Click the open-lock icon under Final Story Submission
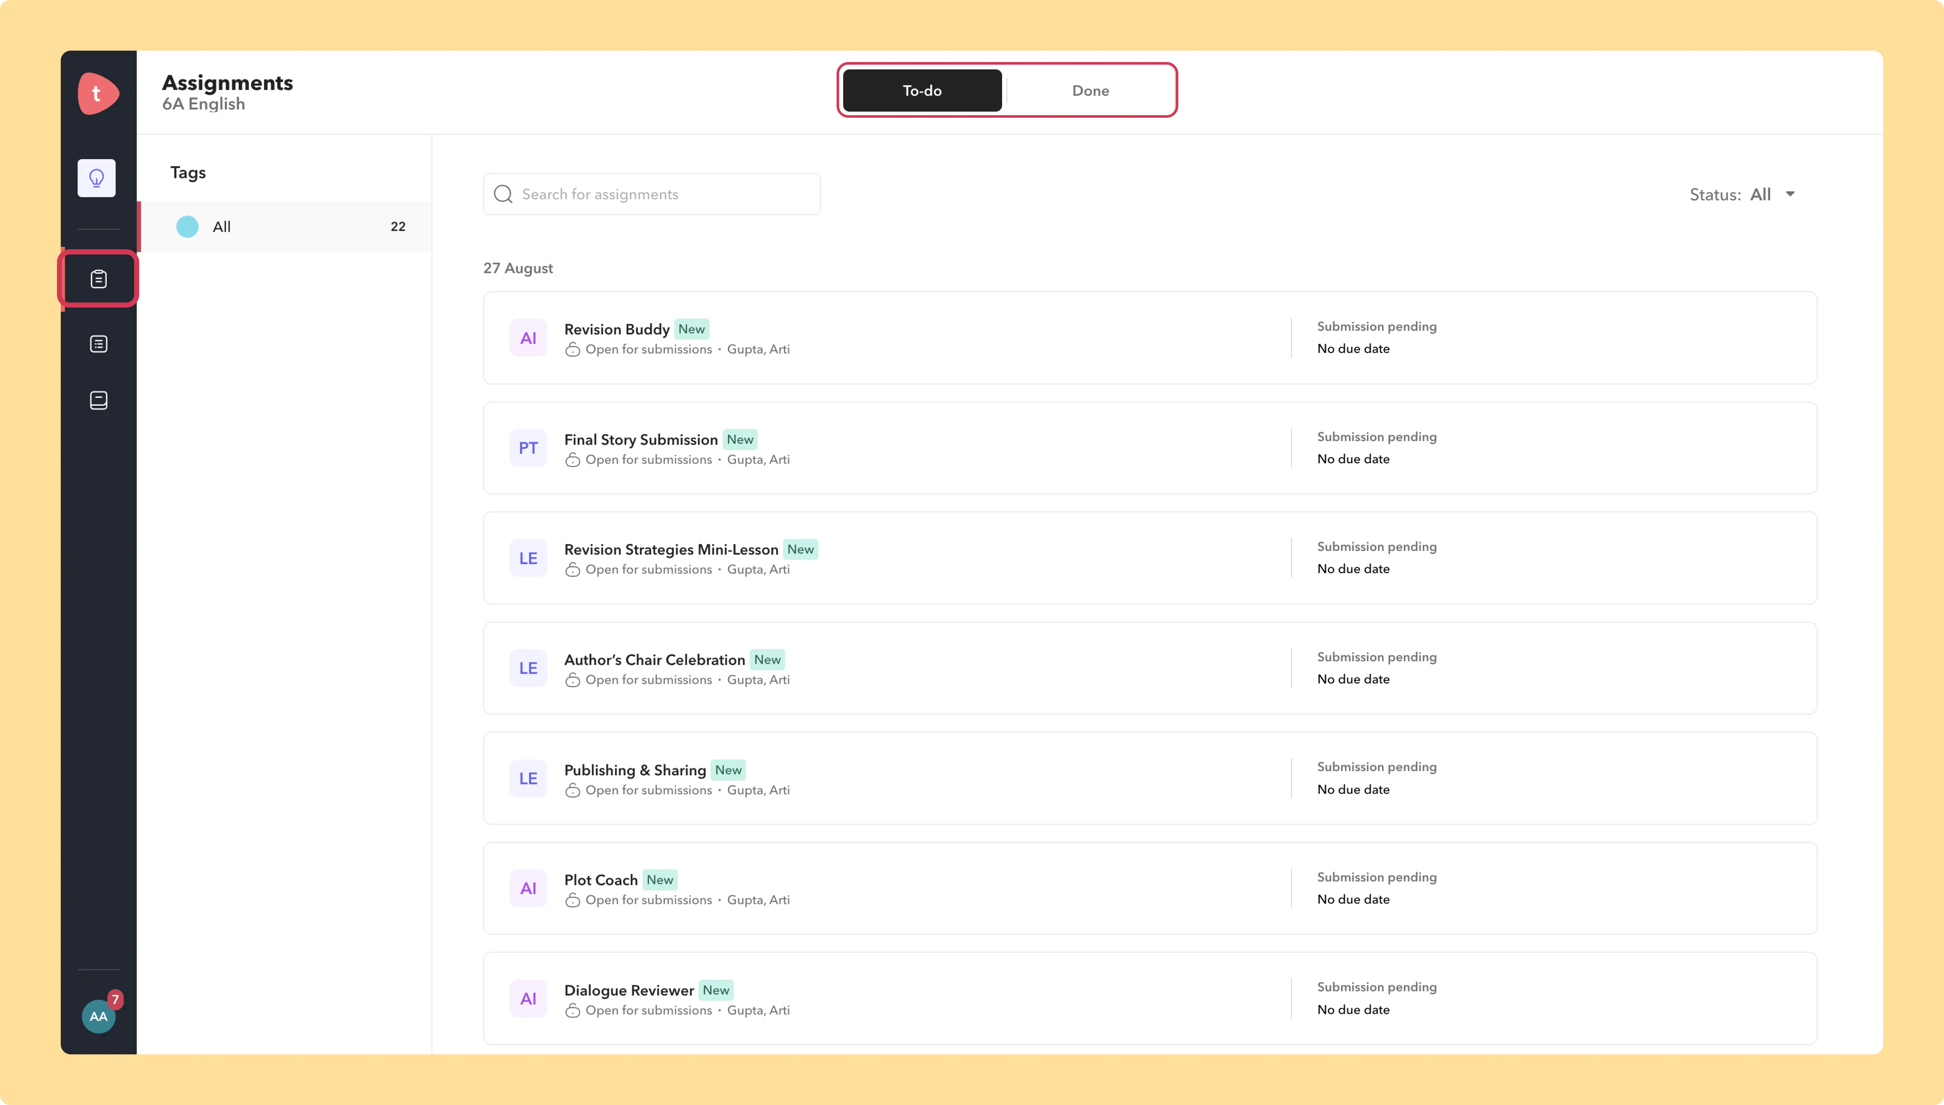The image size is (1944, 1105). (573, 460)
